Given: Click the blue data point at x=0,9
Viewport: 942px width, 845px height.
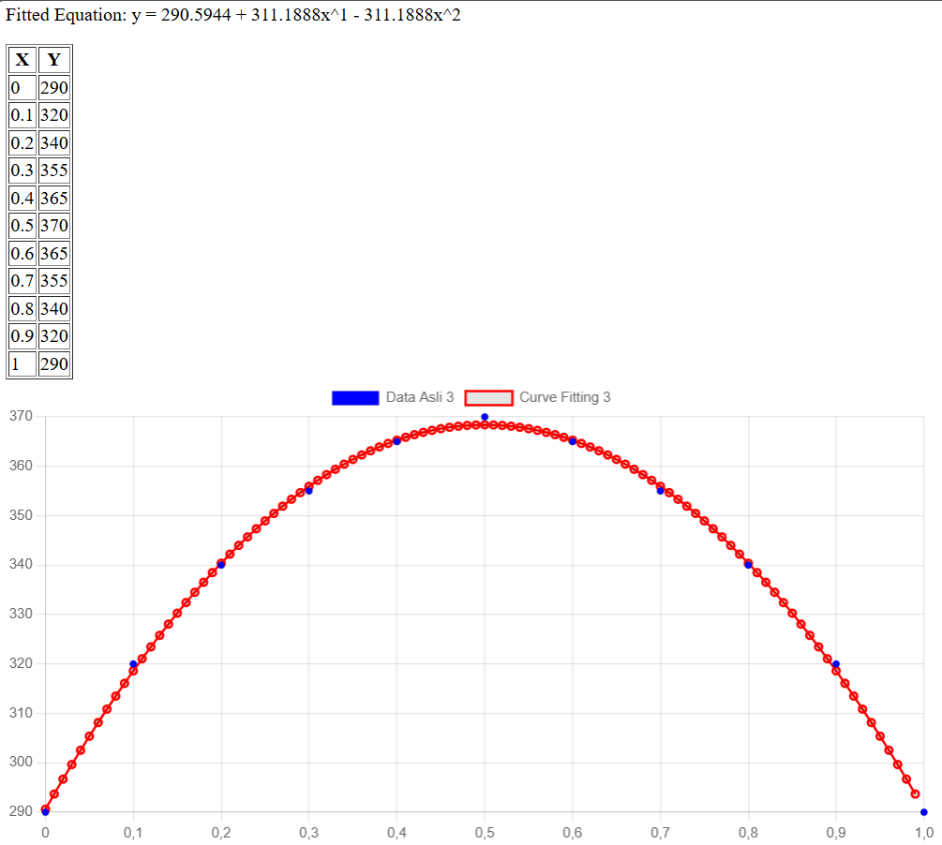Looking at the screenshot, I should click(836, 664).
